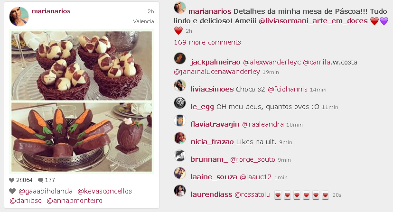Open @jorge_souto mention

pos(253,159)
